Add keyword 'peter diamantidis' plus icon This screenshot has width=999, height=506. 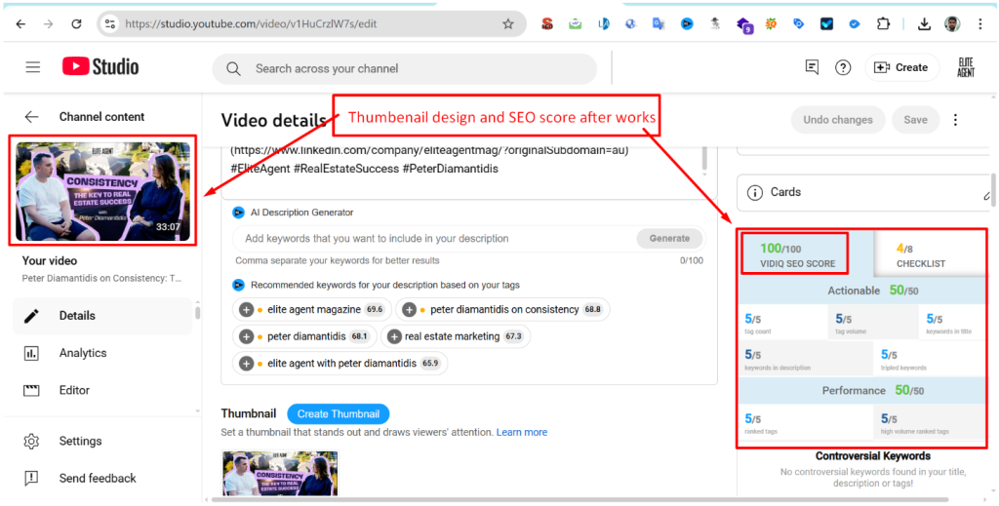point(247,336)
